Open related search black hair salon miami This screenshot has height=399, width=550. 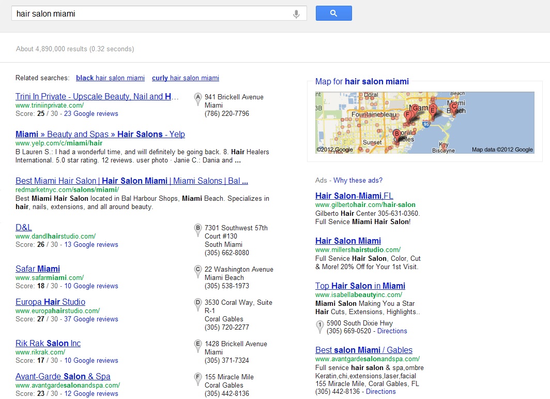[110, 78]
